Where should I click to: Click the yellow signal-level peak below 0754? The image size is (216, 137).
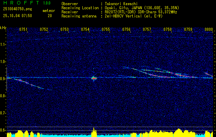[x=94, y=132]
